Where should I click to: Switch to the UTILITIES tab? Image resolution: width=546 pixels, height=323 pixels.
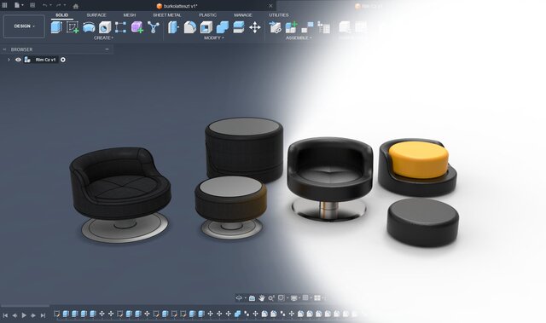(x=279, y=15)
